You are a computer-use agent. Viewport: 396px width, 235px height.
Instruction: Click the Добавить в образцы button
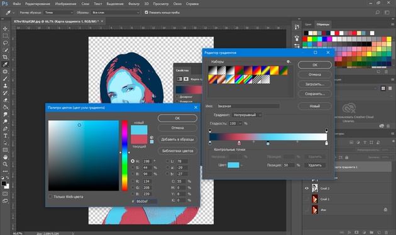177,139
